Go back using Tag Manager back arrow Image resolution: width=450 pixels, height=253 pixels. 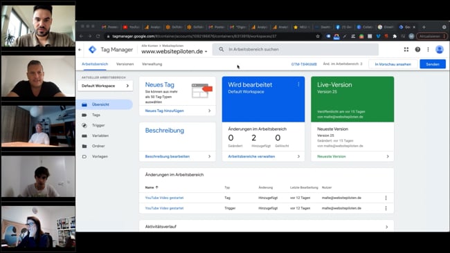(80, 50)
